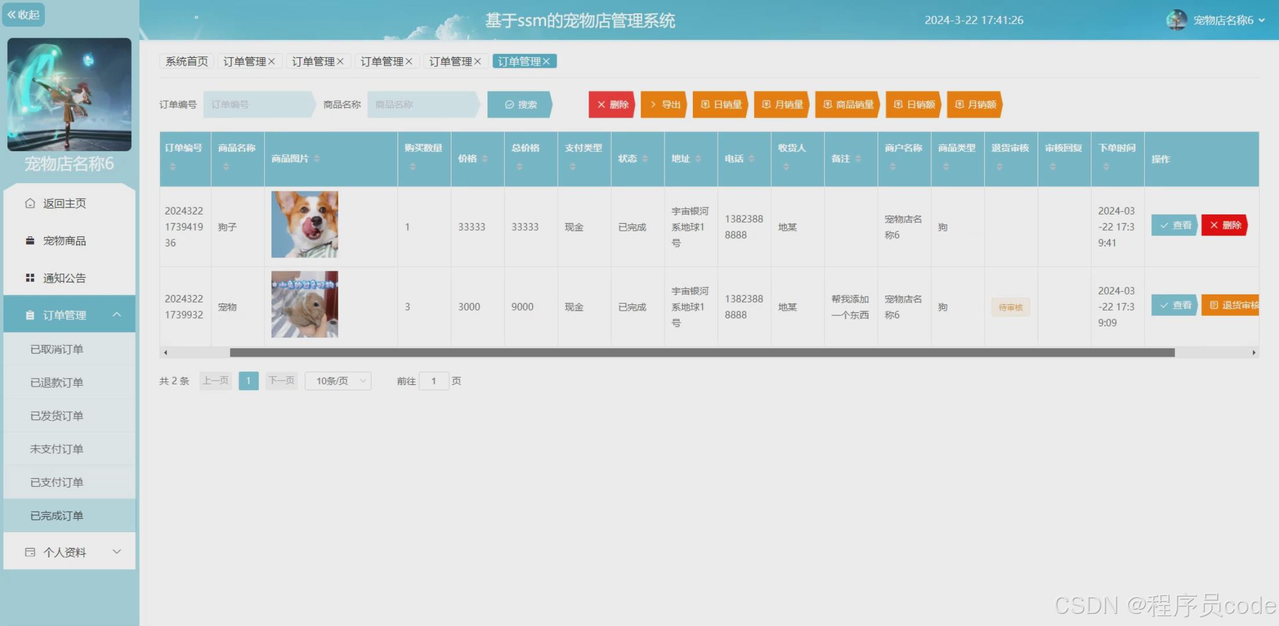Open the 10 per page dropdown

click(x=338, y=381)
